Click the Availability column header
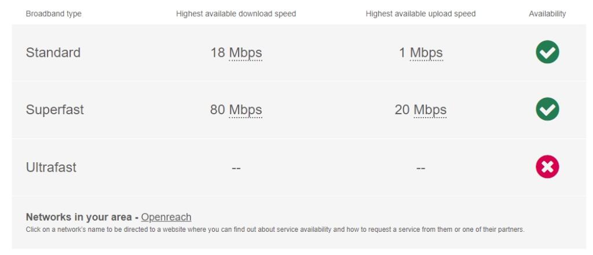 tap(547, 14)
